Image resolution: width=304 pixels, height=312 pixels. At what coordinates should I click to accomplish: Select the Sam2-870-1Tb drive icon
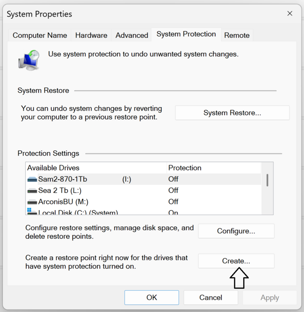coord(32,179)
